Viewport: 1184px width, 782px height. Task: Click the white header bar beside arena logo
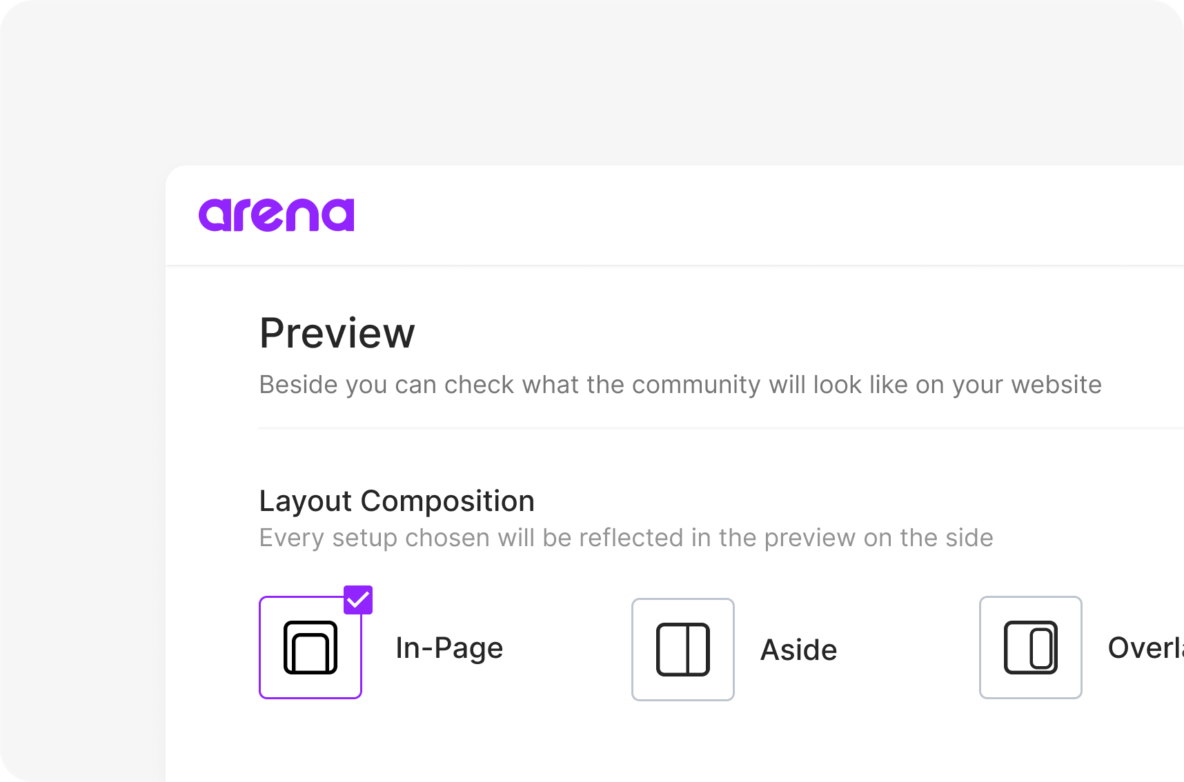coord(759,215)
